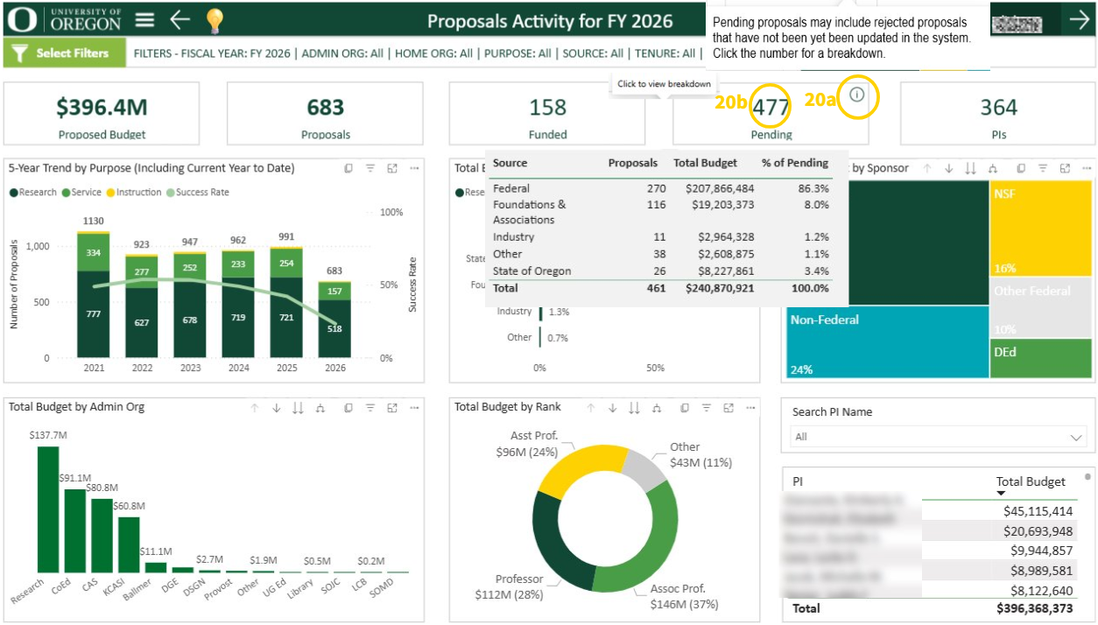Toggle Research in the trend legend
Viewport: 1098px width, 625px height.
(x=33, y=193)
